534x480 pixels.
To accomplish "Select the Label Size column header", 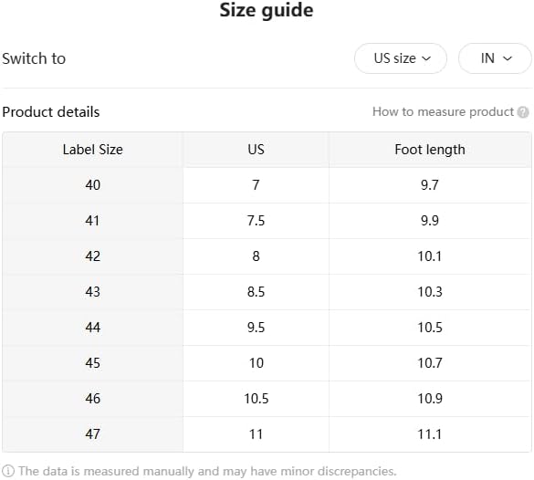I will point(92,150).
